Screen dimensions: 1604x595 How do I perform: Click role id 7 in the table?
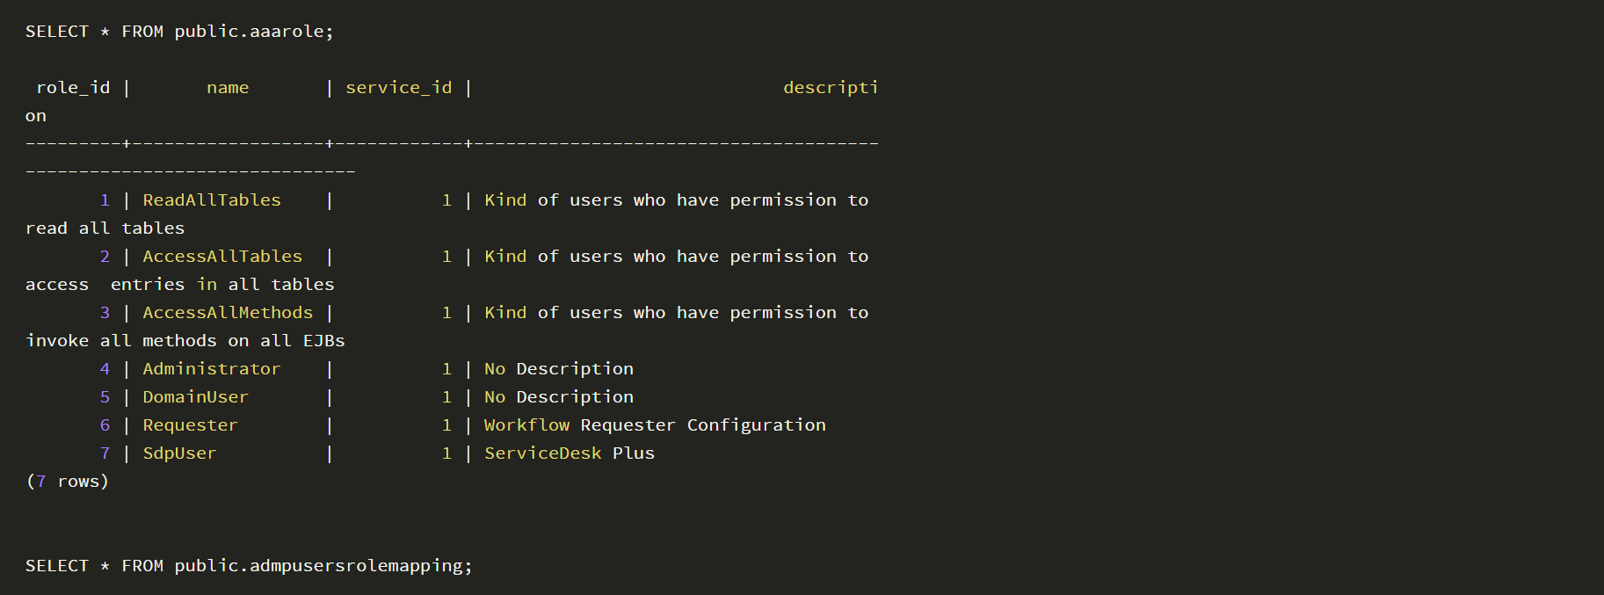[105, 454]
